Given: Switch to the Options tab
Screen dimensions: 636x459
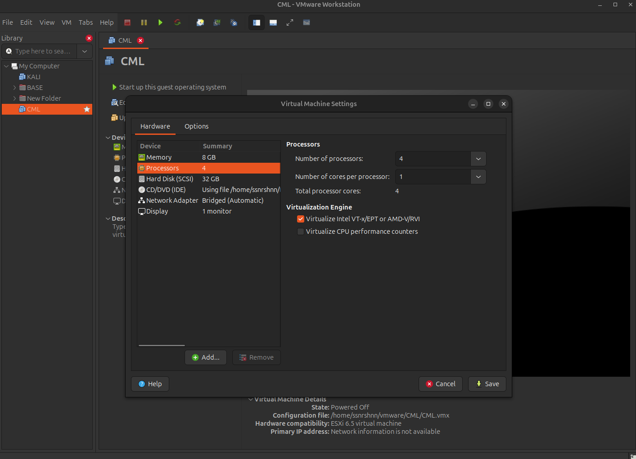Looking at the screenshot, I should tap(196, 126).
